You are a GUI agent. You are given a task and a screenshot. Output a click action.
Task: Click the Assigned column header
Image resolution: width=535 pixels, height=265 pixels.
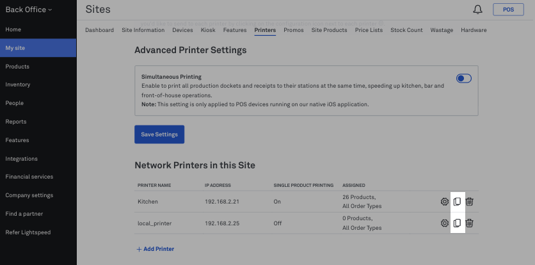353,185
